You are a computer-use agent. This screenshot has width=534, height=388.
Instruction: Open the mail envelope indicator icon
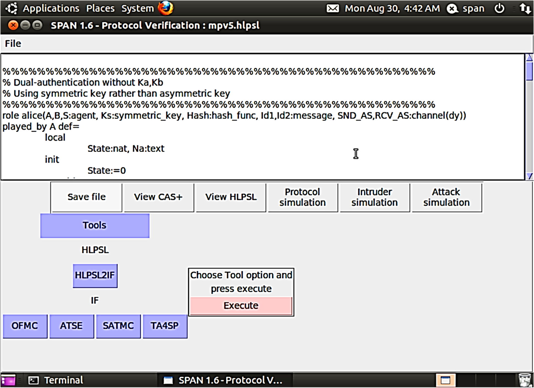[x=333, y=9]
